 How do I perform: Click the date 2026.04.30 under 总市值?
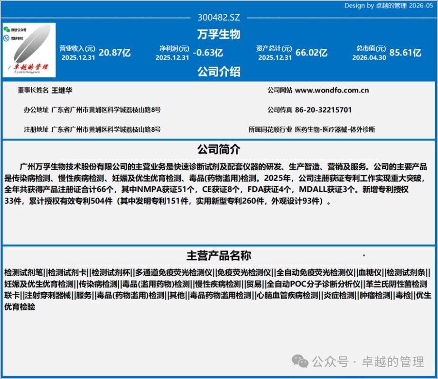pos(369,58)
